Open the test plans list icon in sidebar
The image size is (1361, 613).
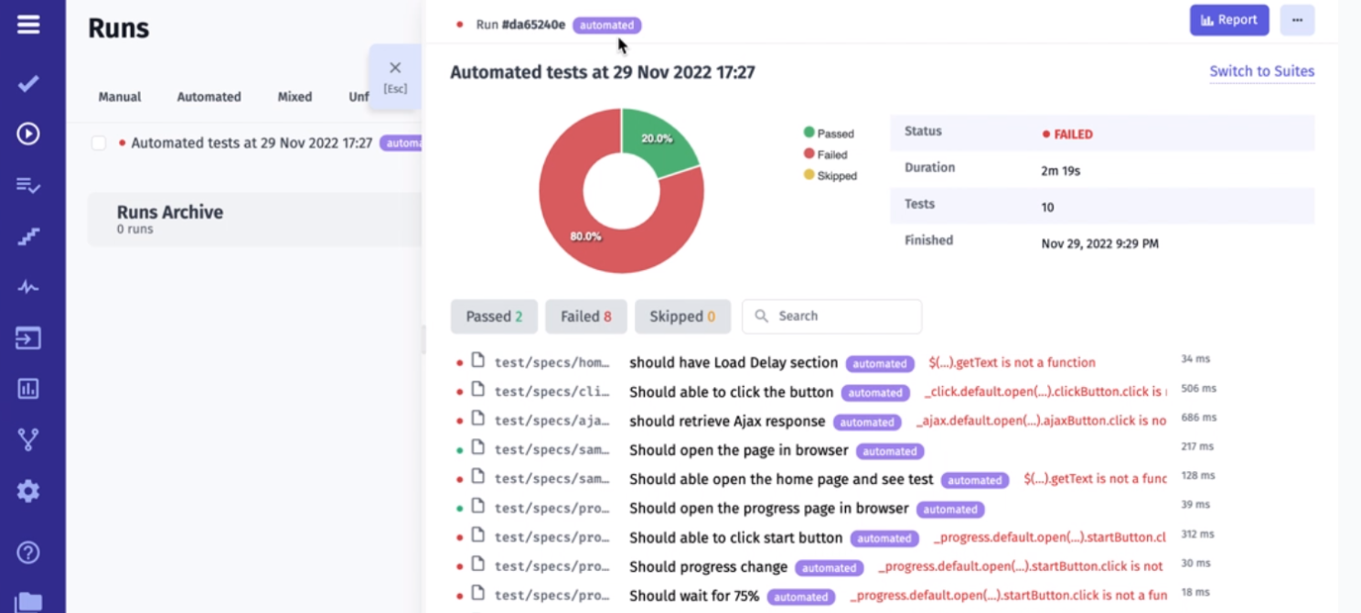point(28,183)
